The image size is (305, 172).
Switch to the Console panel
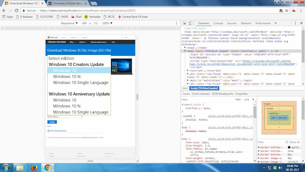pos(218,23)
